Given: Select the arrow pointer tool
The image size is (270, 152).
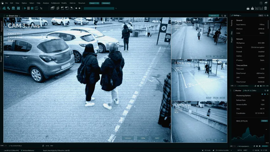Looking at the screenshot, I should pos(41,8).
